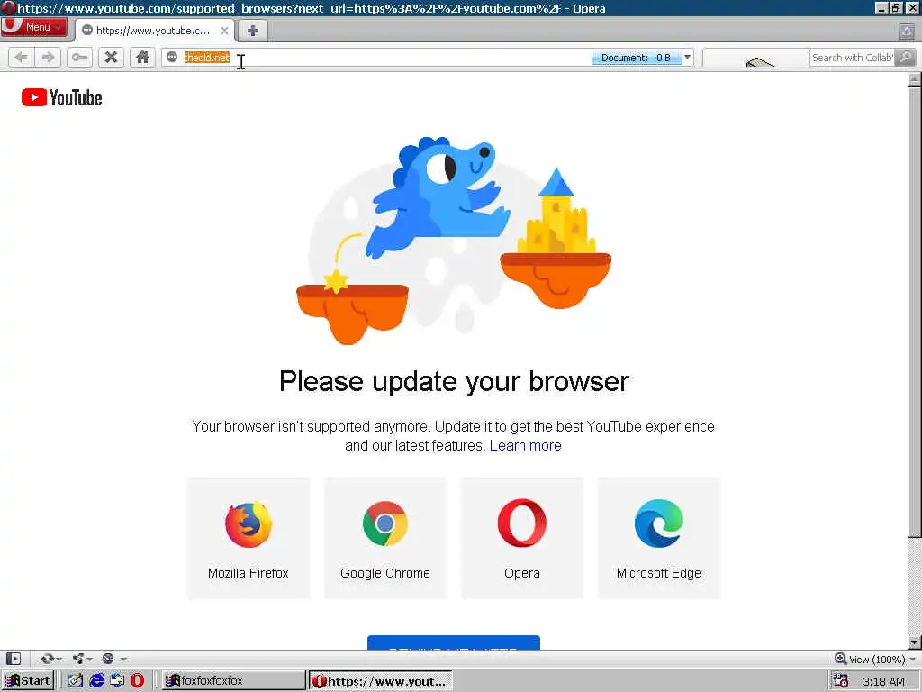Select the Opera YouTube taskbar button
The width and height of the screenshot is (922, 692).
coord(381,681)
